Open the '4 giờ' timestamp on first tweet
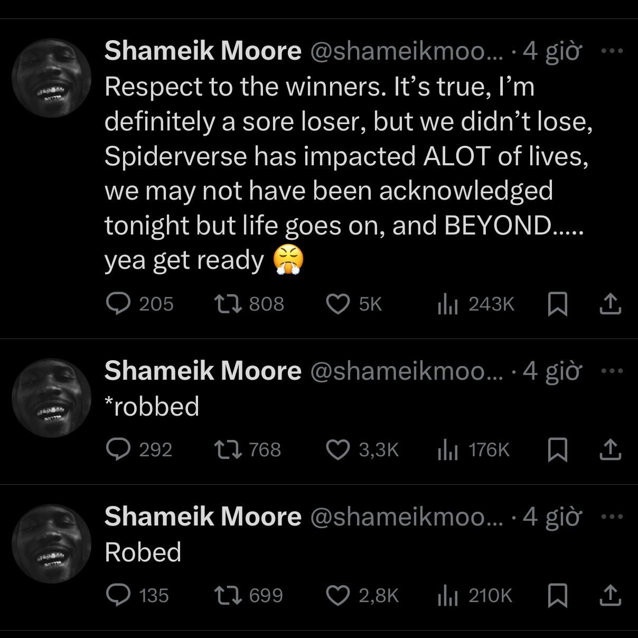638x638 pixels. (552, 51)
